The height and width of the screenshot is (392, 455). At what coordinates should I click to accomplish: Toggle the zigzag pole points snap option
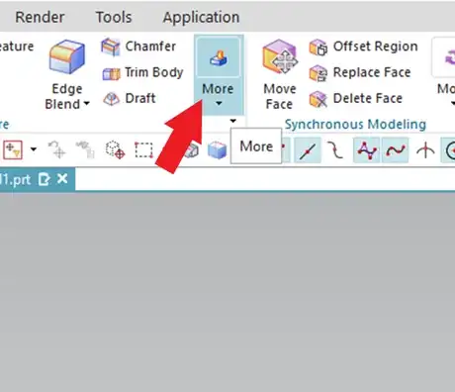(x=367, y=150)
